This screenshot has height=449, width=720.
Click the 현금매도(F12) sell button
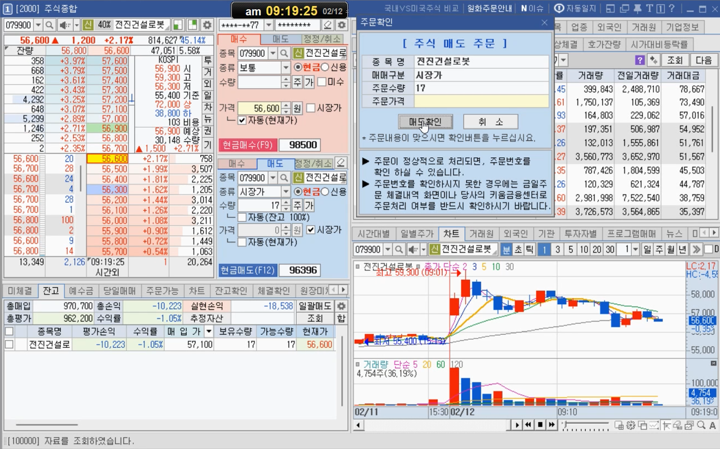pos(247,270)
